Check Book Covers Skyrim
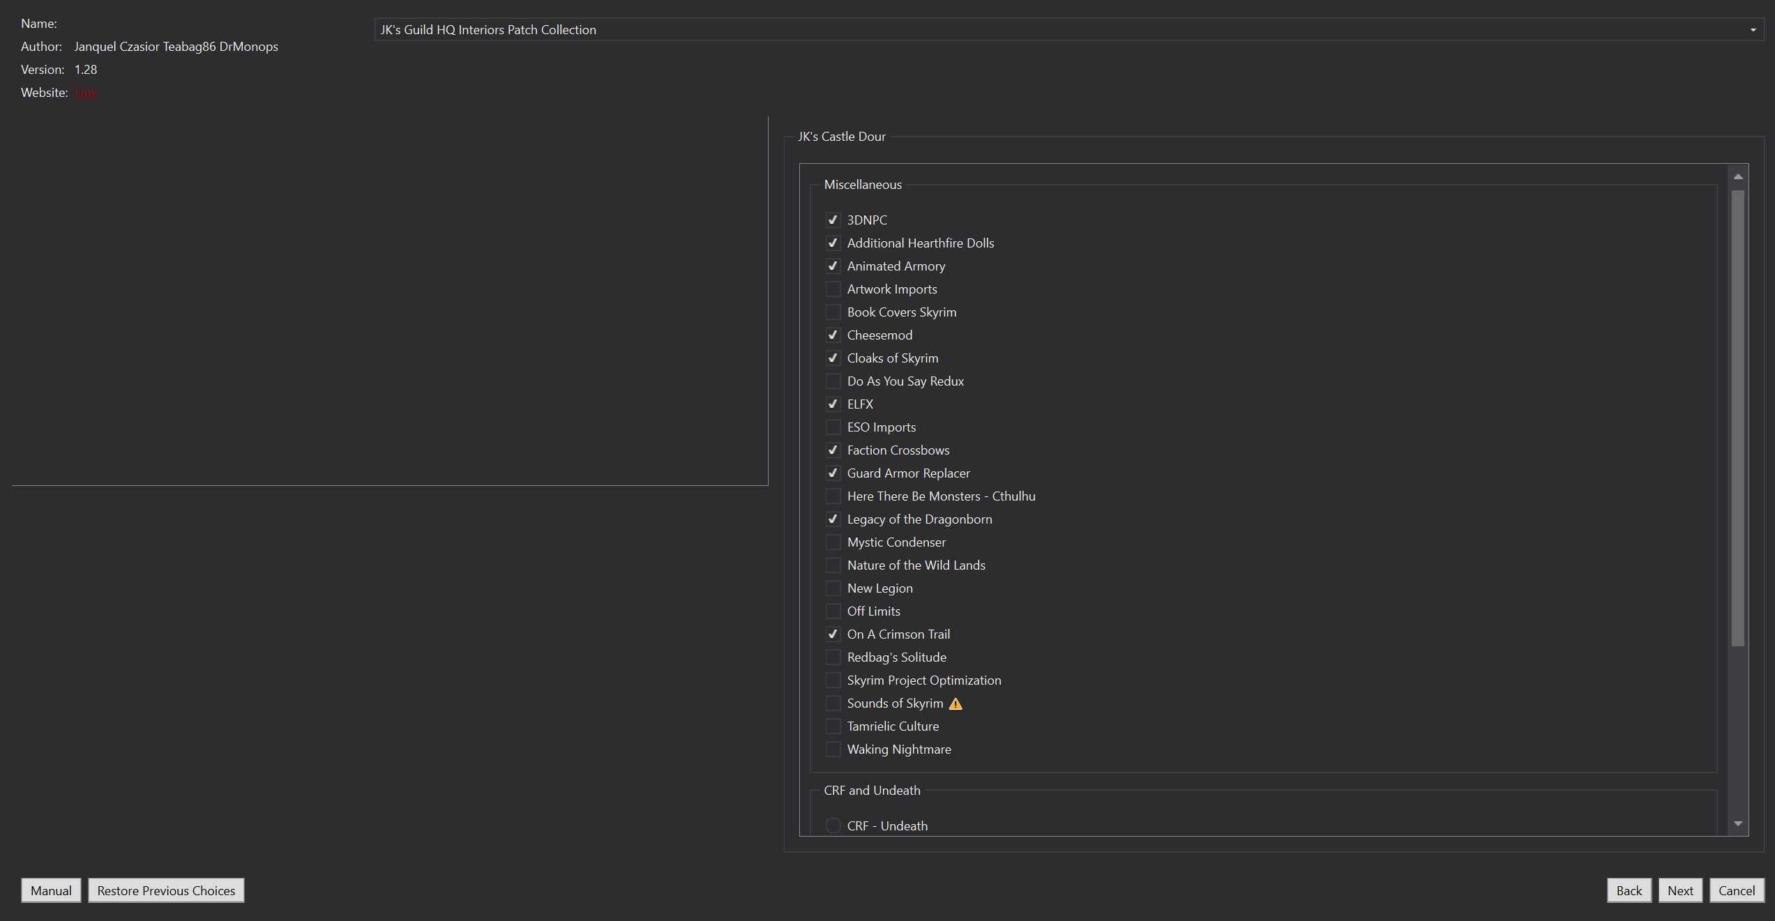1775x921 pixels. tap(833, 312)
